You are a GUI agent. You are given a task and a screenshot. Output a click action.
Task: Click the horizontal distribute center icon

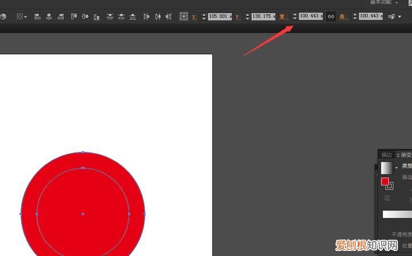157,17
